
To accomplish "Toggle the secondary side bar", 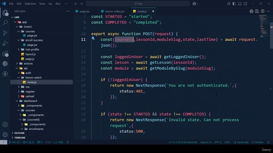I will point(245,4).
